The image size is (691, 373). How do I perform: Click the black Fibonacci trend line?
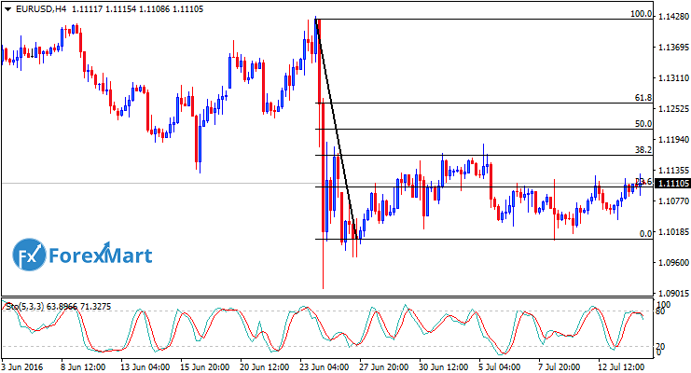pos(336,131)
